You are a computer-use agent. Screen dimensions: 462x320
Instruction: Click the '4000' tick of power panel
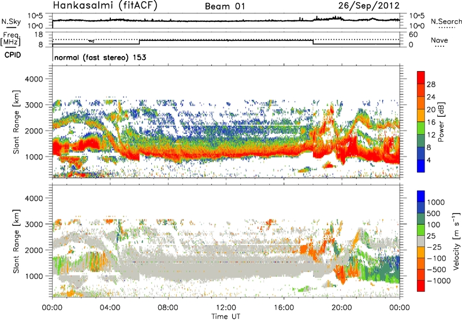(33, 79)
